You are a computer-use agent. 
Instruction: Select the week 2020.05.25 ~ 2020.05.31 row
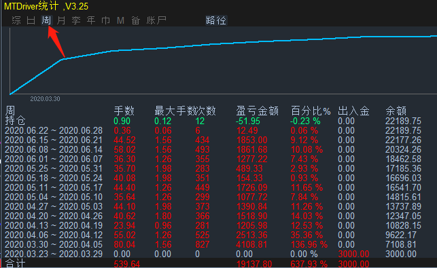[213, 168]
